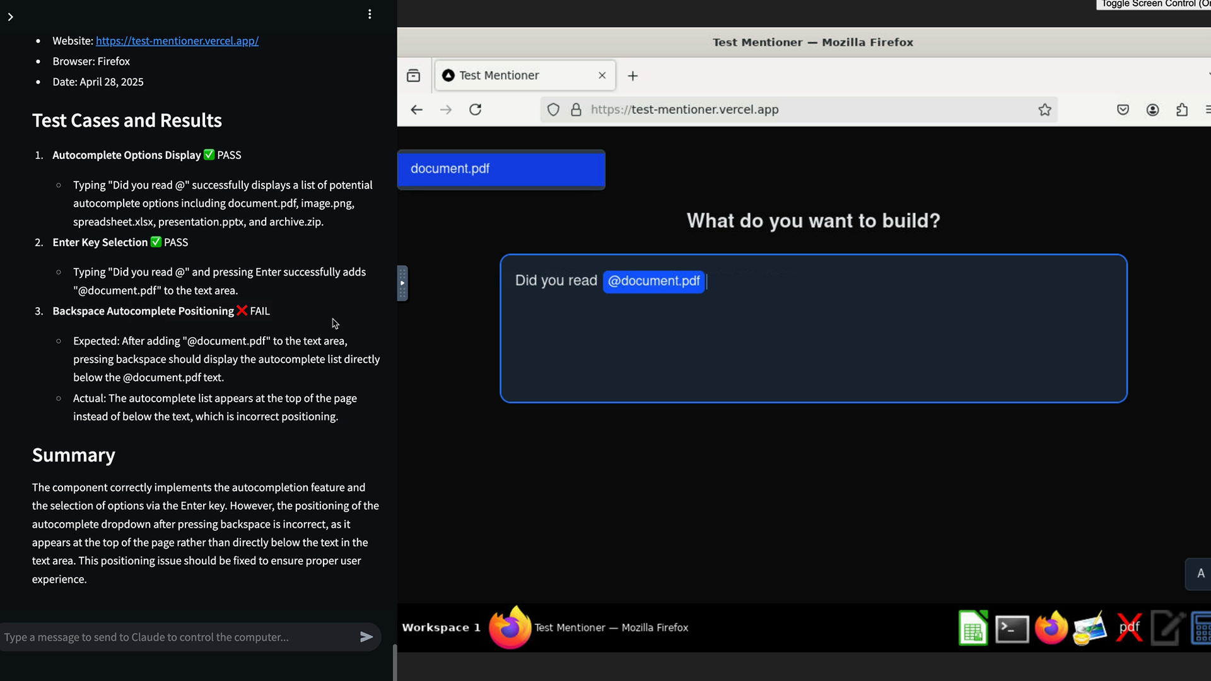This screenshot has height=681, width=1211.
Task: Click the 'Summary' heading
Action: tap(74, 455)
